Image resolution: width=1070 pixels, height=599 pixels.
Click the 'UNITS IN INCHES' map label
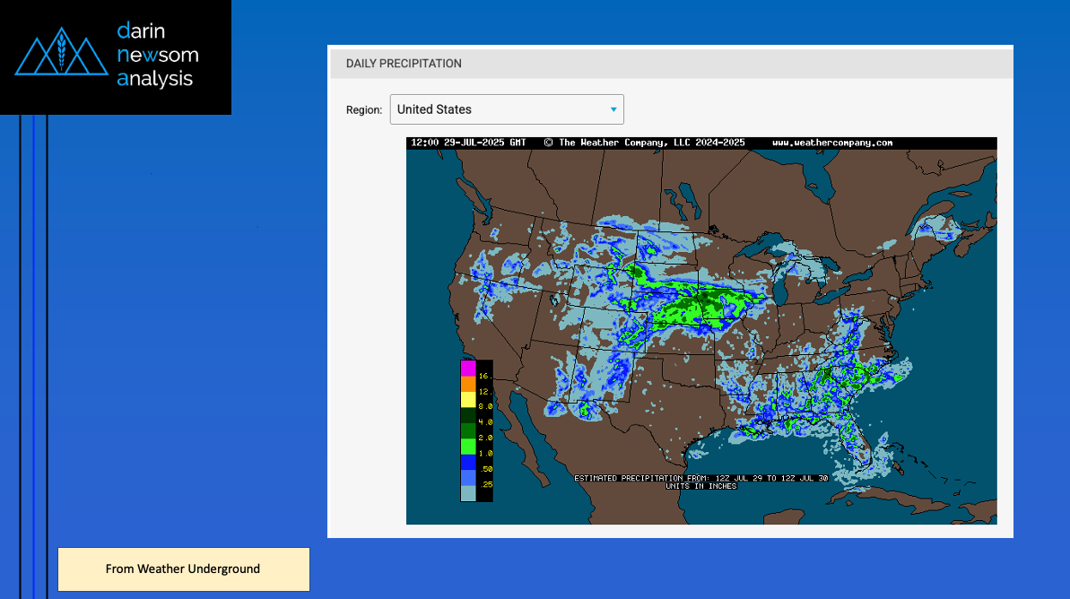(x=700, y=486)
